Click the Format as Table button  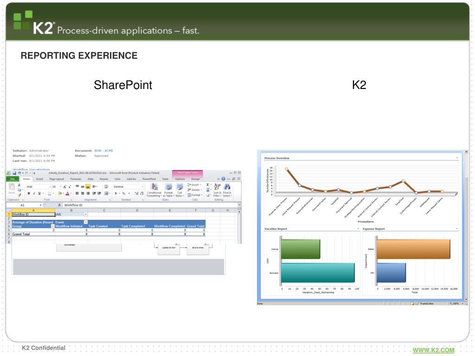coord(168,190)
